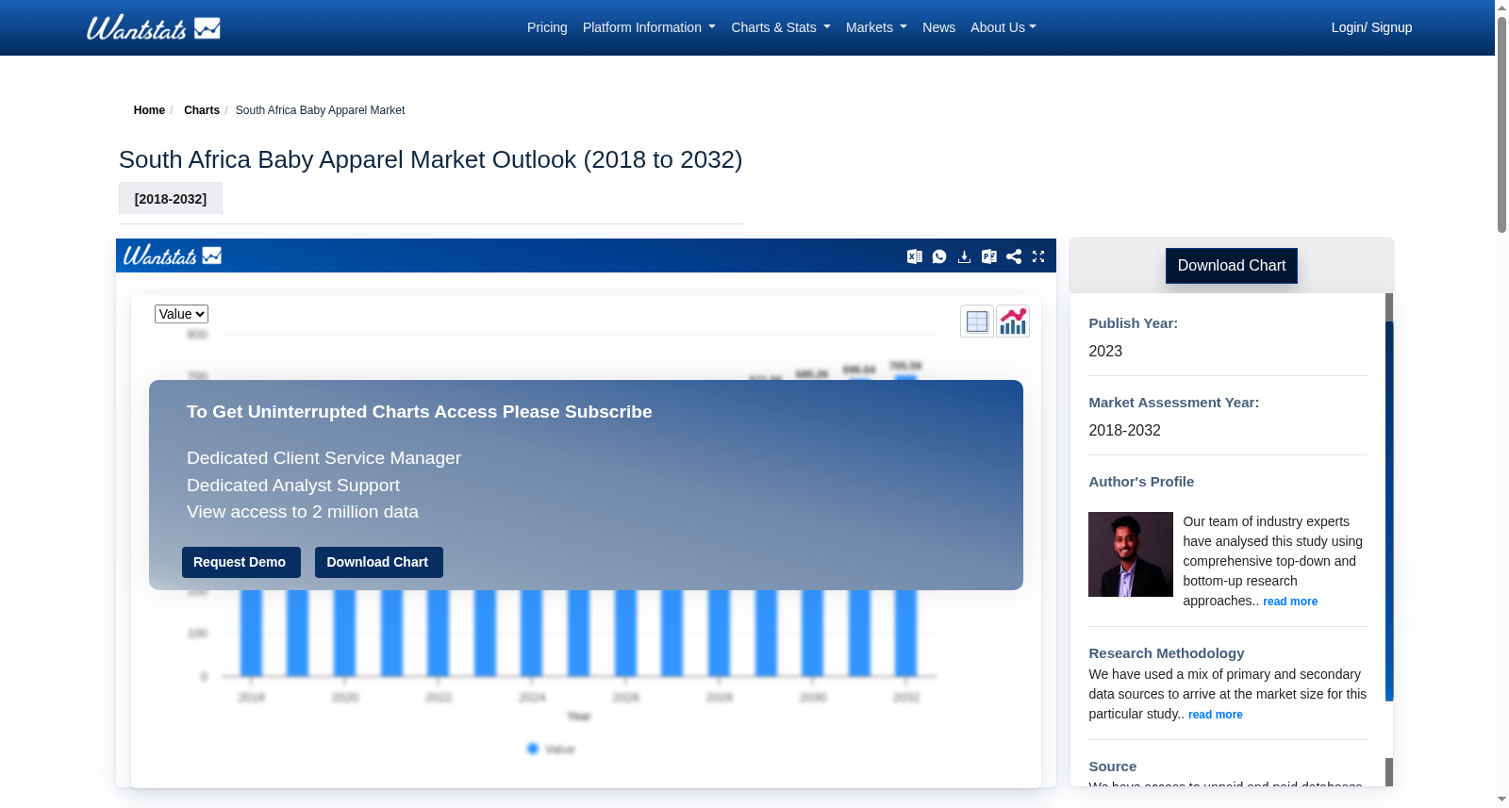Open the share icon in chart header
Screen dimensions: 1509x808
click(1014, 256)
